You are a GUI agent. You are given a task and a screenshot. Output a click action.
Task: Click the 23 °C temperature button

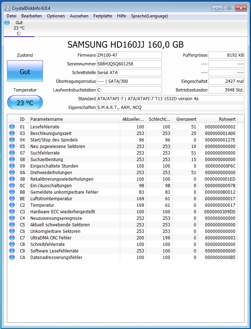coord(25,103)
